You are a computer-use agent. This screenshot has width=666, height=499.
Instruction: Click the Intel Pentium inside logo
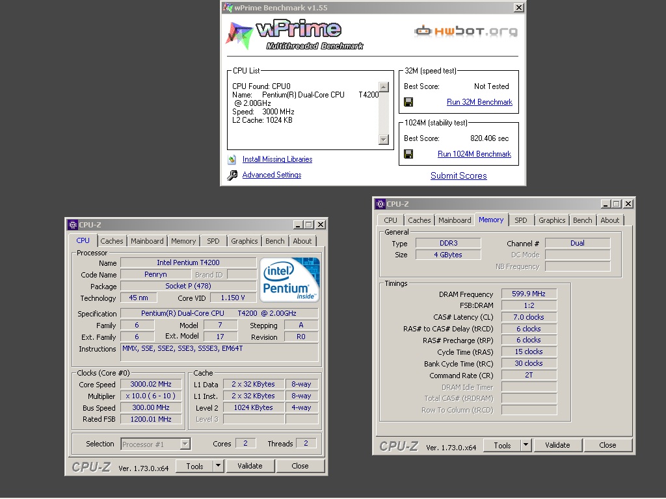pyautogui.click(x=289, y=279)
